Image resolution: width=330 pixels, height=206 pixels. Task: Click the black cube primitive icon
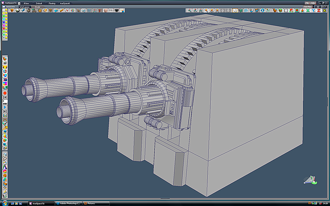pyautogui.click(x=117, y=10)
